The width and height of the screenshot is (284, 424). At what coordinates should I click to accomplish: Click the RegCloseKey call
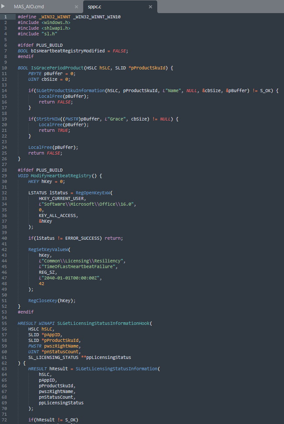point(43,301)
